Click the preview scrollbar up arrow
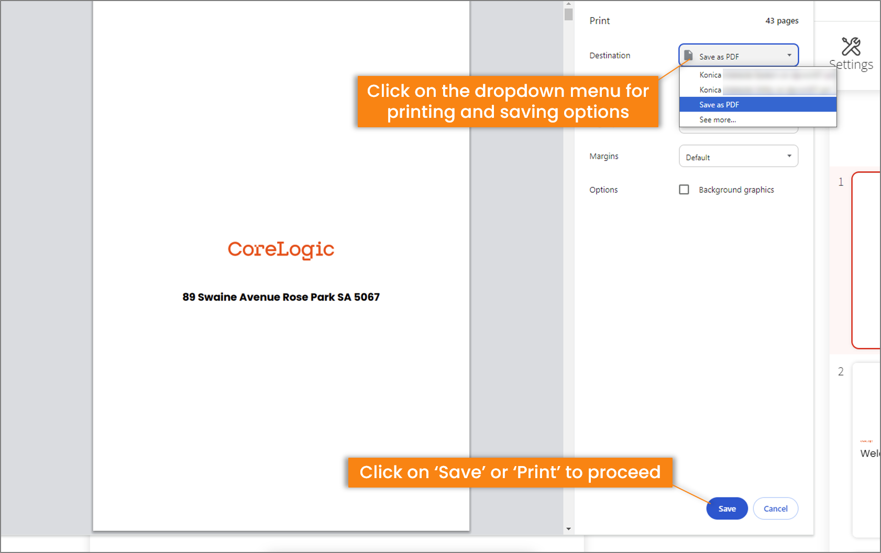This screenshot has width=881, height=553. click(569, 4)
